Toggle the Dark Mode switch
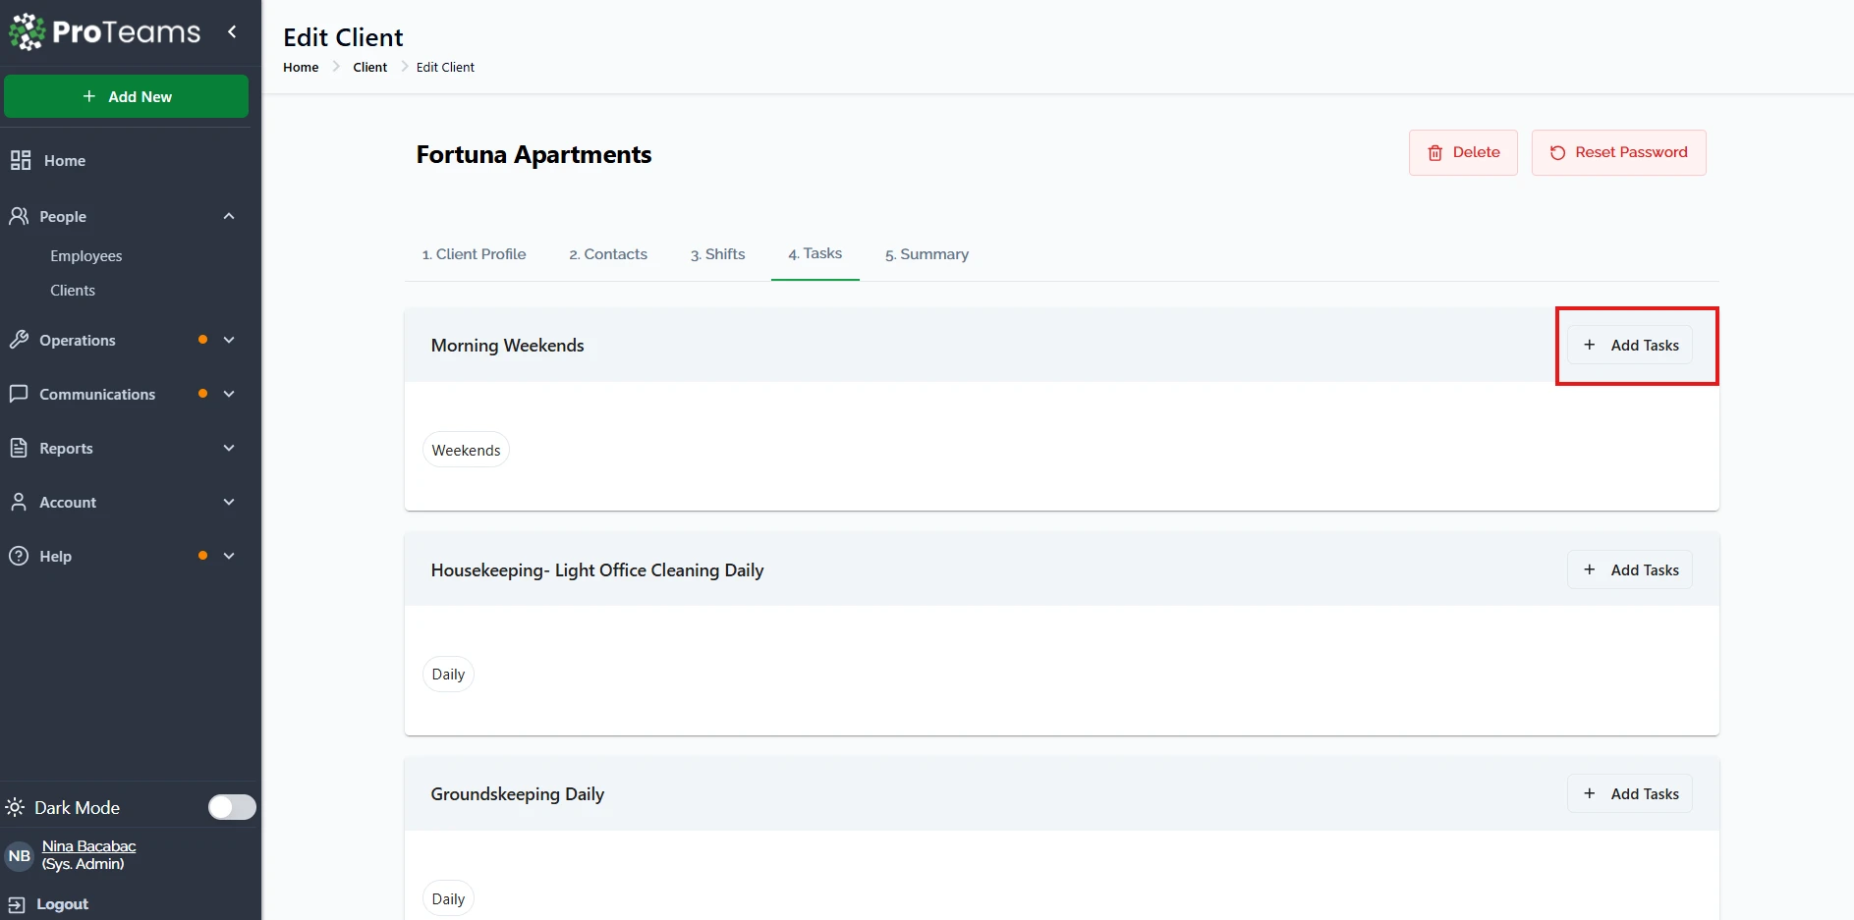Screen dimensions: 1854x920 point(232,807)
